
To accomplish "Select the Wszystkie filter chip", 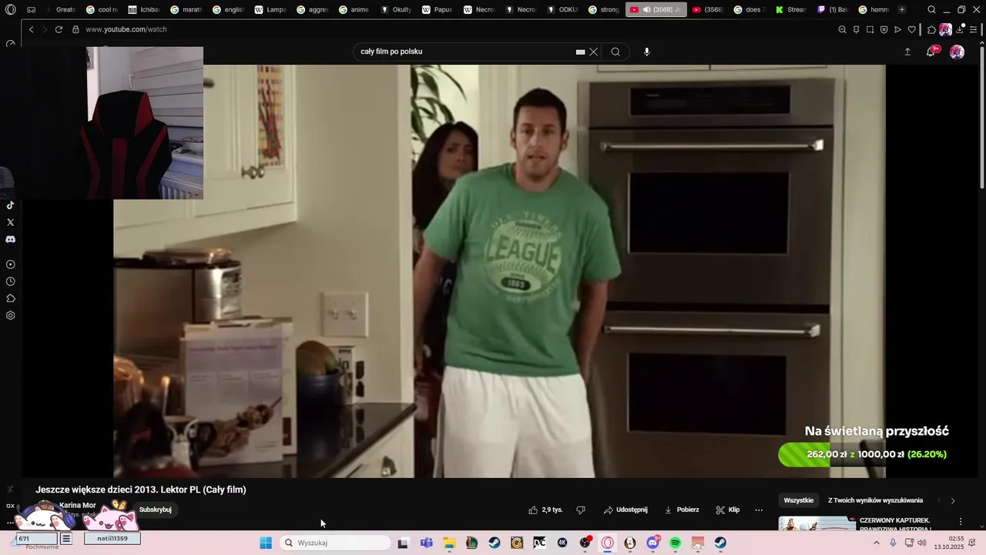I will (x=799, y=500).
